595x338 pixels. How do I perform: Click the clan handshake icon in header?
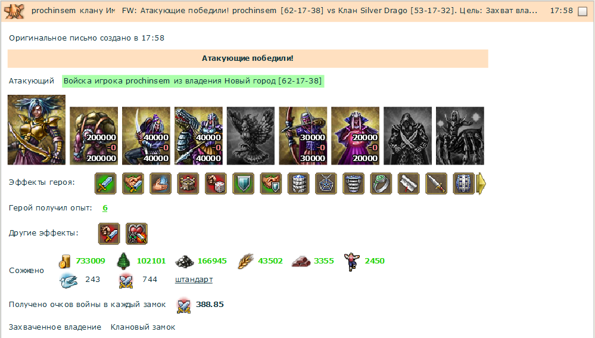coord(15,11)
